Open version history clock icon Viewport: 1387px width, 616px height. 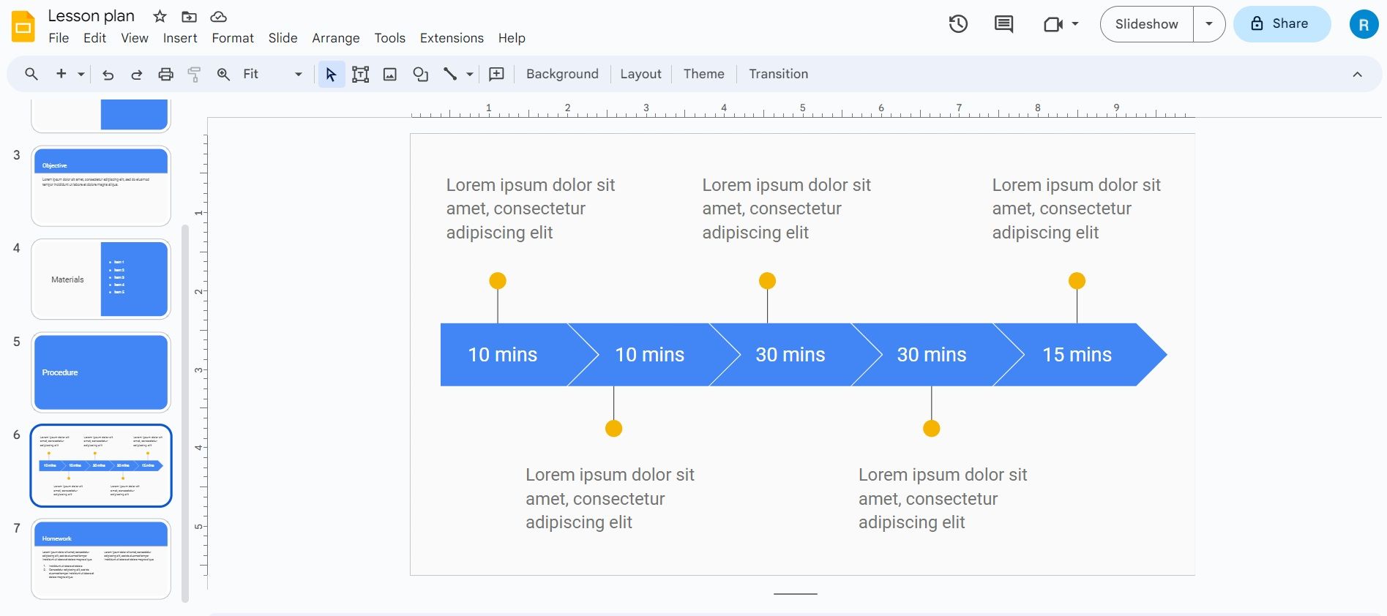958,24
